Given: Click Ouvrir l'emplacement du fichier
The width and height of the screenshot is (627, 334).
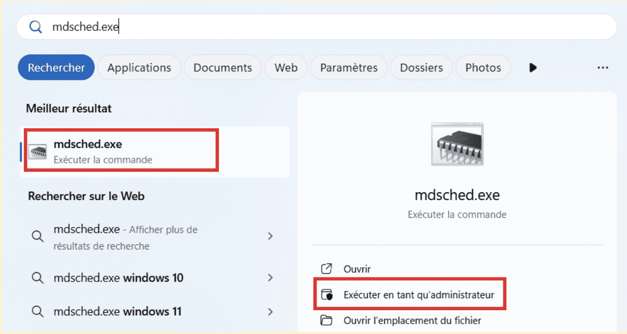Looking at the screenshot, I should tap(412, 320).
